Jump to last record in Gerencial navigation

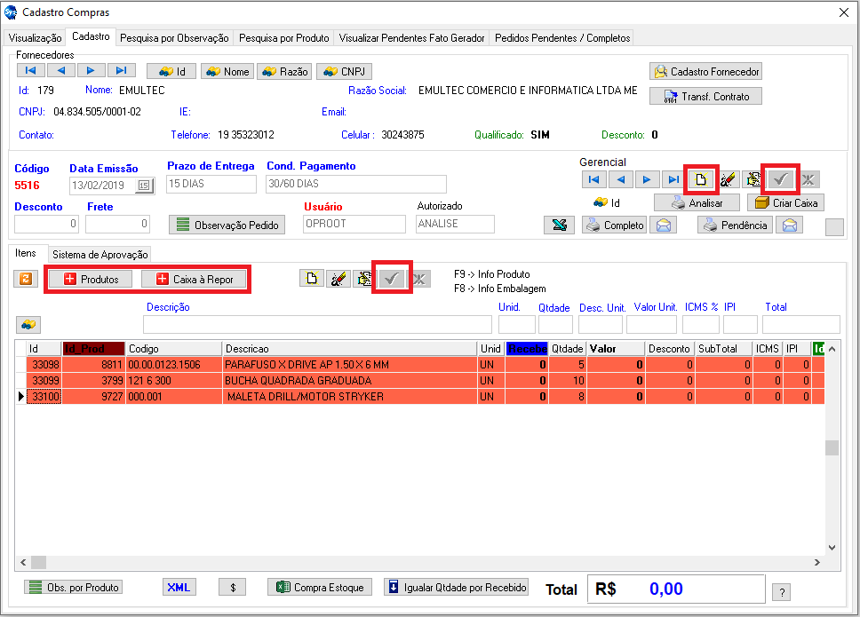coord(673,180)
